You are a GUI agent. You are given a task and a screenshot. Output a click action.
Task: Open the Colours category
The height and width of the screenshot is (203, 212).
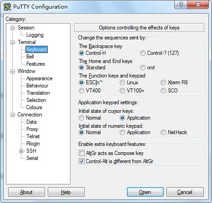[x=34, y=107]
